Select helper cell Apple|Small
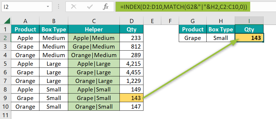 pos(94,89)
